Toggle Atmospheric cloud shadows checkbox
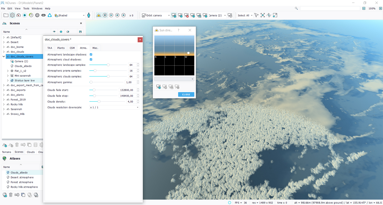The width and height of the screenshot is (383, 205). 91,60
